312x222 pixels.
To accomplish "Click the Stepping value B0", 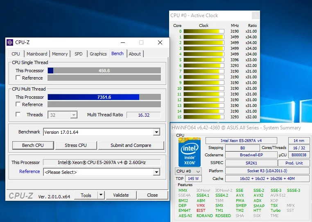I will (242, 148).
